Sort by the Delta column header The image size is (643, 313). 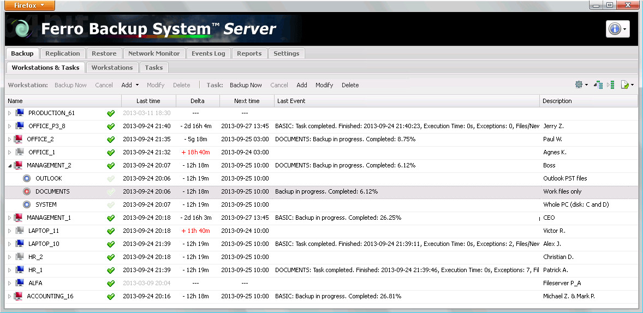tap(198, 101)
